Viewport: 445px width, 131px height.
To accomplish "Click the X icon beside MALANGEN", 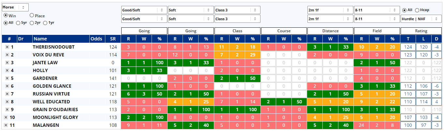I will pyautogui.click(x=6, y=125).
